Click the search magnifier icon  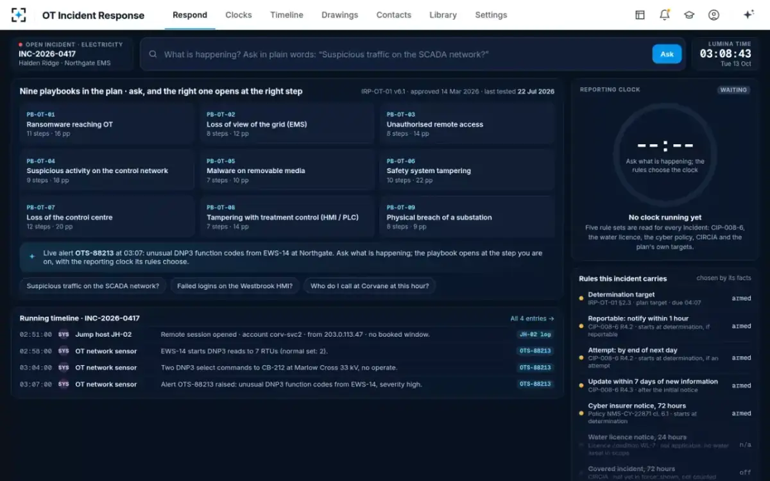[x=153, y=55]
